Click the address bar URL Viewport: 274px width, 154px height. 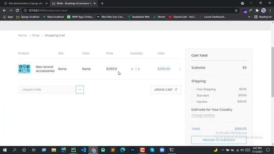pos(48,10)
